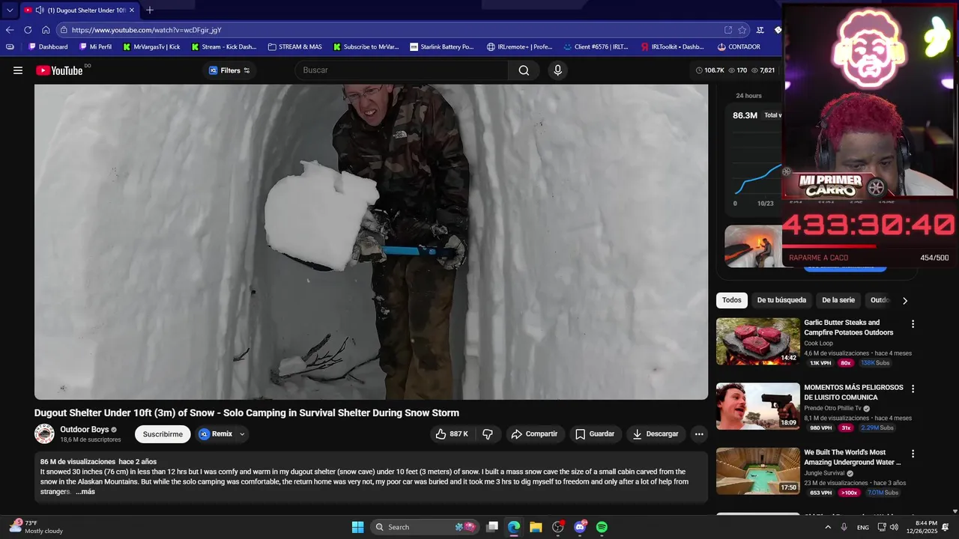Open page in app icon in address bar
Viewport: 959px width, 539px height.
pyautogui.click(x=727, y=30)
